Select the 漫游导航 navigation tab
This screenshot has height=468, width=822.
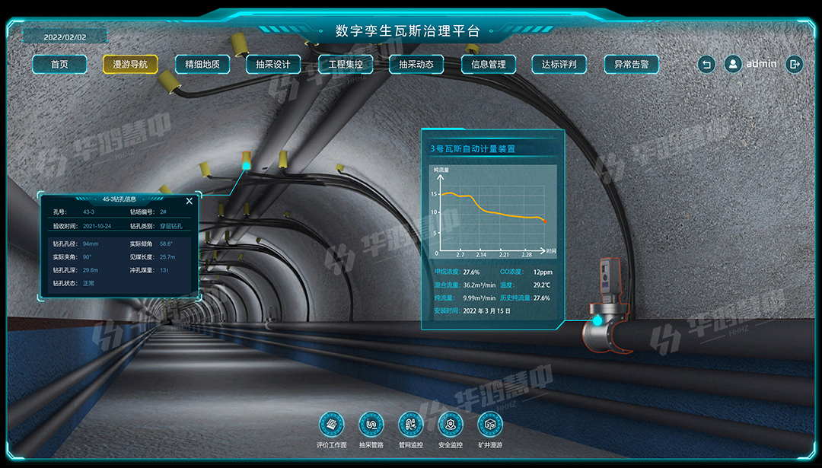pos(130,65)
